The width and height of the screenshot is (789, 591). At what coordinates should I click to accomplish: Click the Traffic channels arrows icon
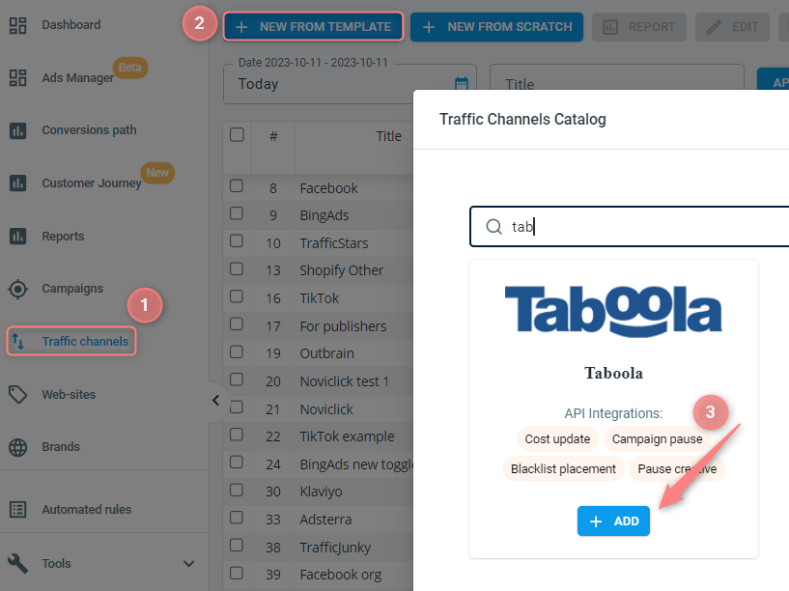click(18, 342)
